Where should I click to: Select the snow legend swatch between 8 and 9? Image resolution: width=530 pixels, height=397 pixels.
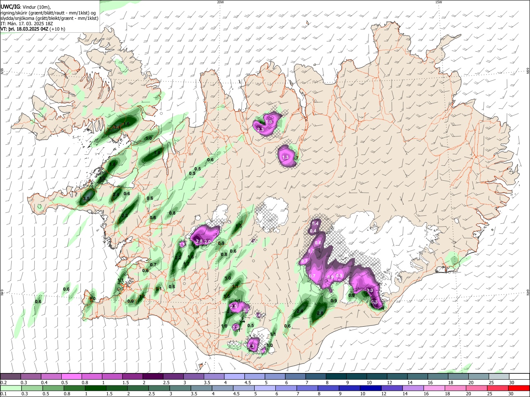[x=336, y=376]
